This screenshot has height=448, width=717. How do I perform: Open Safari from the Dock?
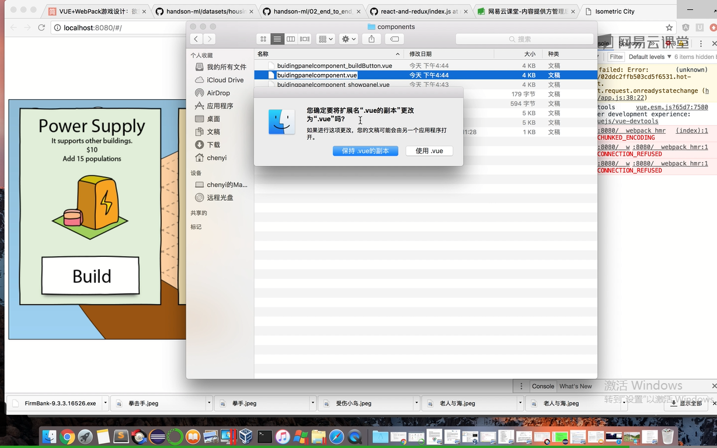(x=336, y=436)
